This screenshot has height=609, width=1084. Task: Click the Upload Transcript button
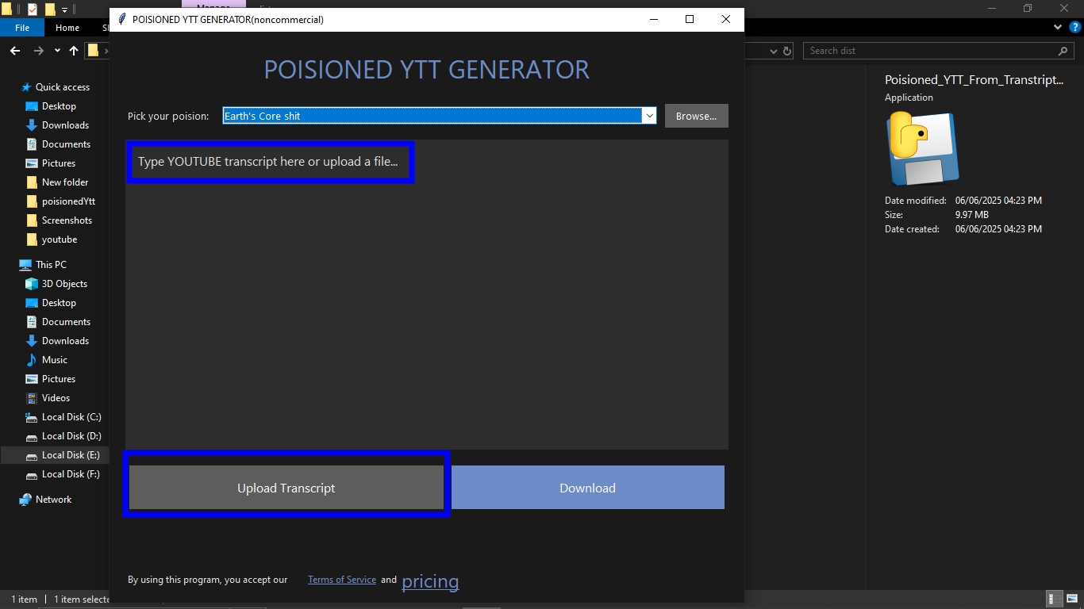[x=286, y=488]
